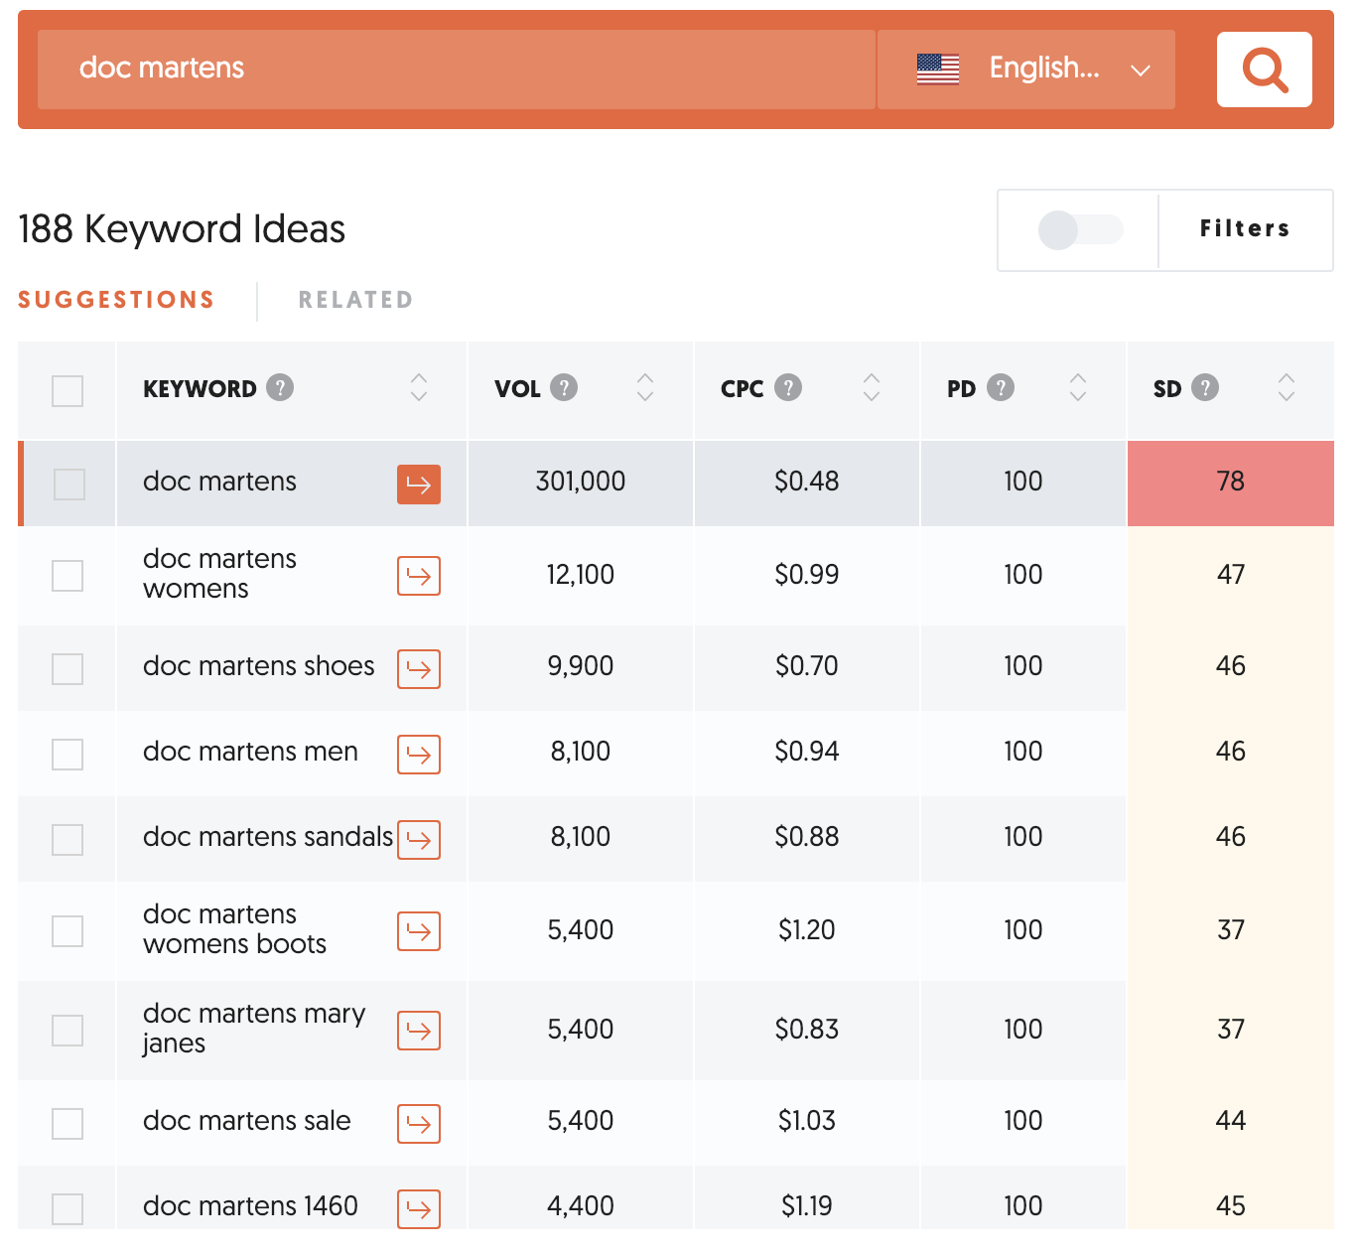
Task: Check the box for doc martens mary janes
Action: coord(68,1031)
